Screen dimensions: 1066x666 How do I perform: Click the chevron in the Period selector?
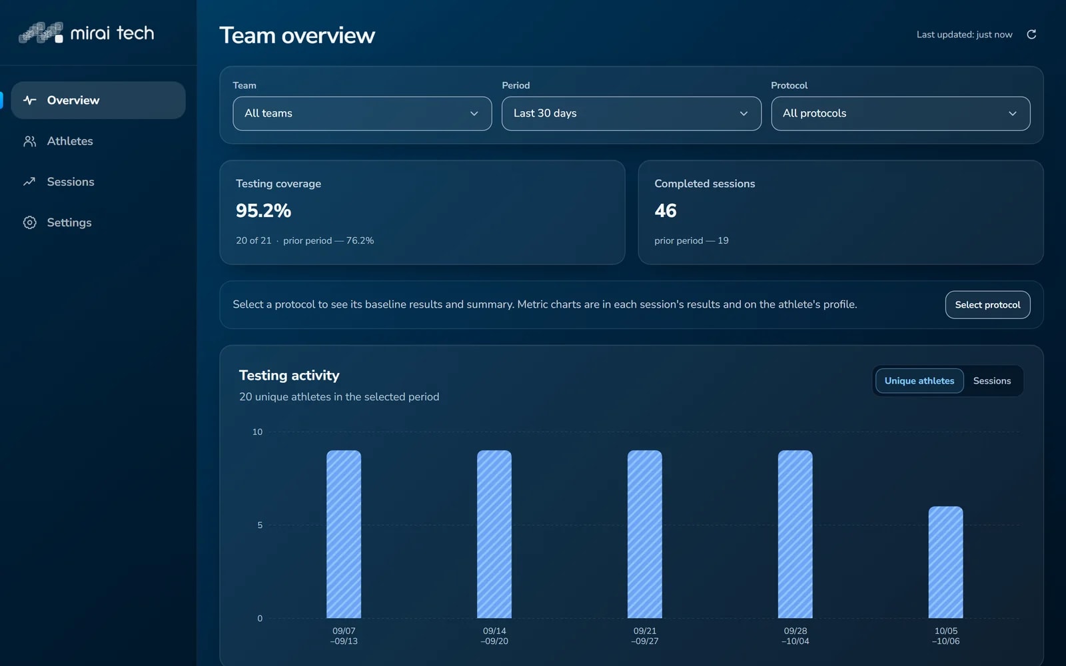[x=744, y=114]
